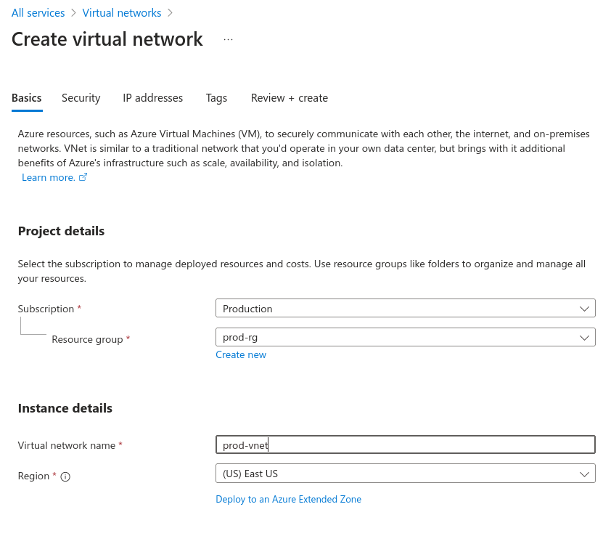Click the Resource group field label
Screen dimensions: 603x536
pos(87,339)
